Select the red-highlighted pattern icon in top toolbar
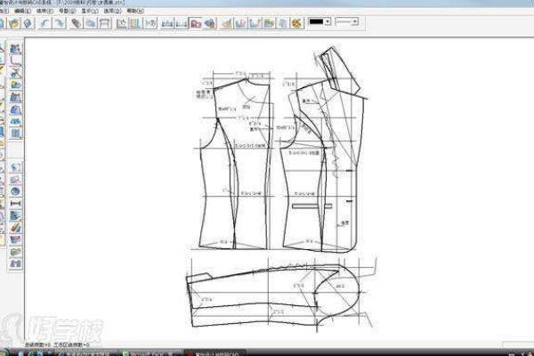The height and width of the screenshot is (356, 534). pyautogui.click(x=195, y=22)
